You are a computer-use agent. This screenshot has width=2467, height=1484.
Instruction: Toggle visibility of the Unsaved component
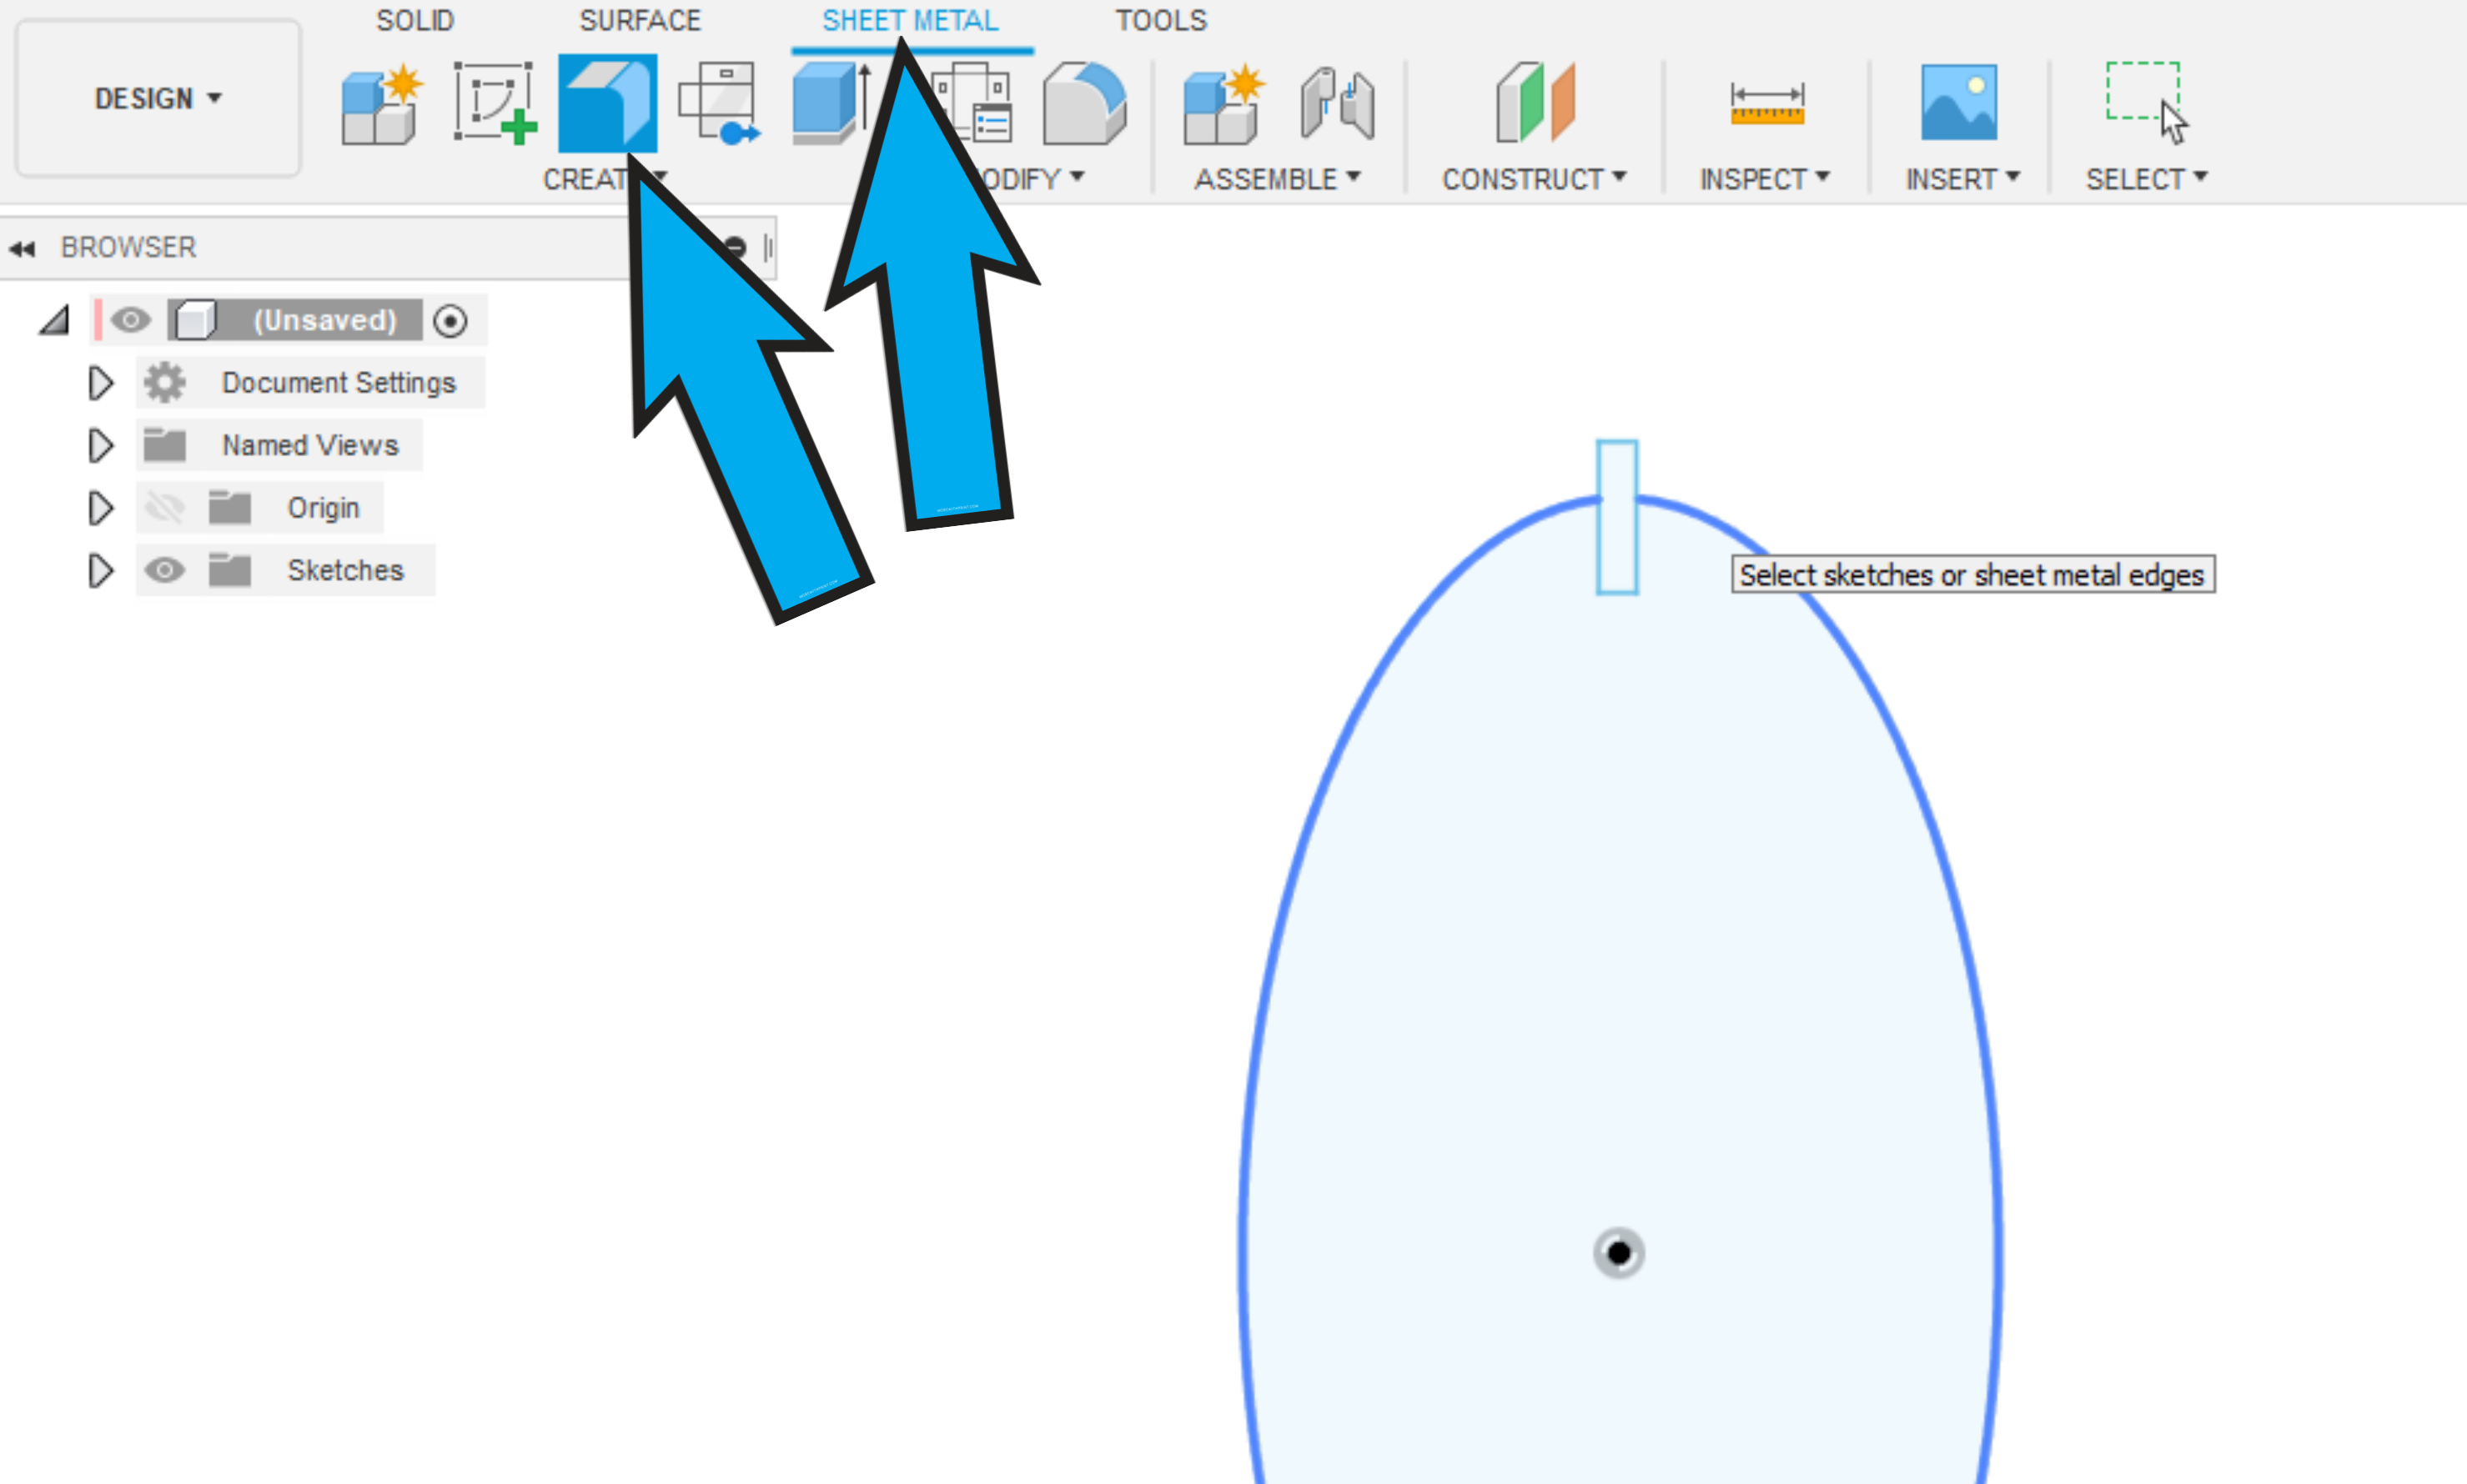coord(131,320)
